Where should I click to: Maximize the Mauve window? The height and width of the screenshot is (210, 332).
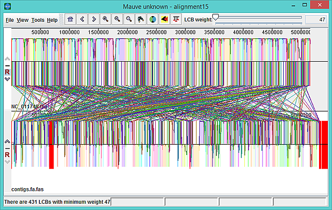coord(305,5)
